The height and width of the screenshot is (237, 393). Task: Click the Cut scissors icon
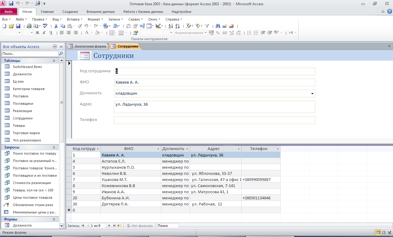click(x=56, y=26)
